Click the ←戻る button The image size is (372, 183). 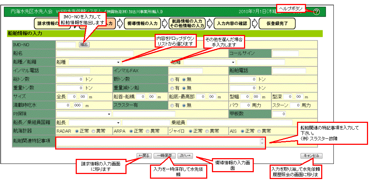143,156
